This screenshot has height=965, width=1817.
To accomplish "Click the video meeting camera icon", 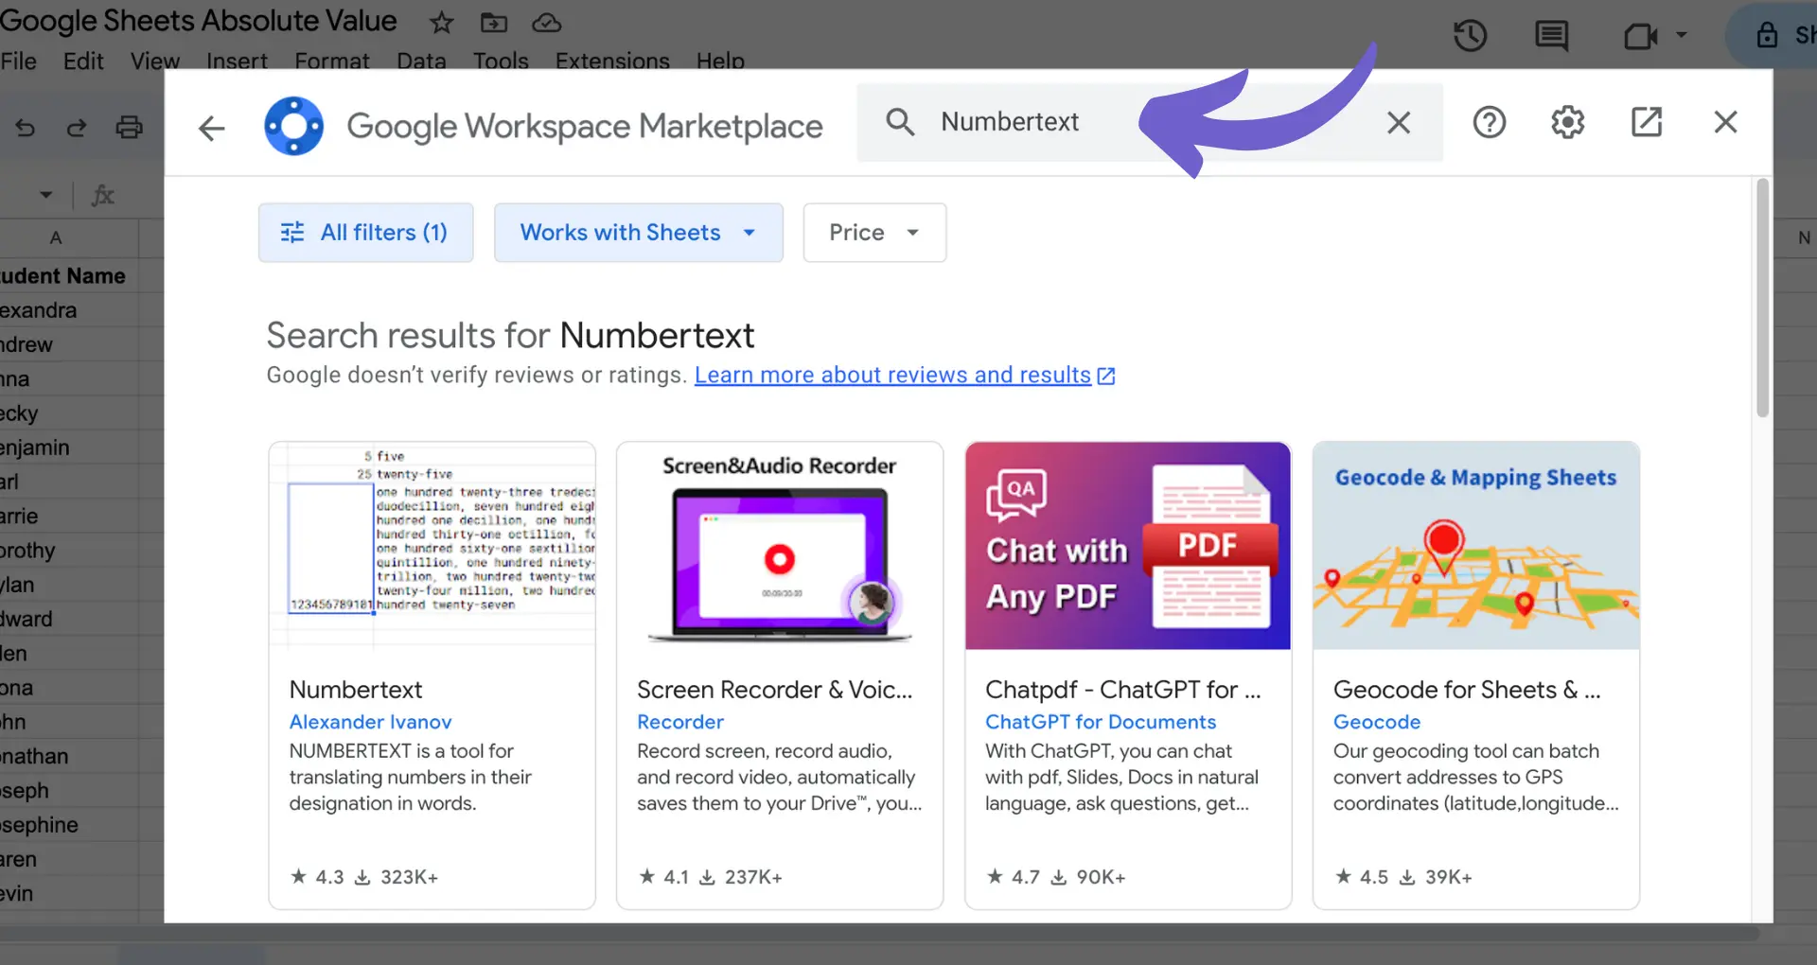I will click(1640, 37).
